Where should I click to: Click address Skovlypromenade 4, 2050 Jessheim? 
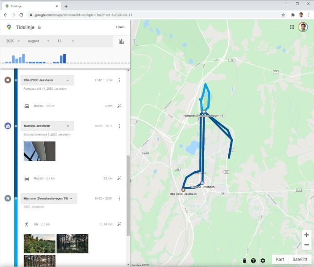tap(47, 134)
